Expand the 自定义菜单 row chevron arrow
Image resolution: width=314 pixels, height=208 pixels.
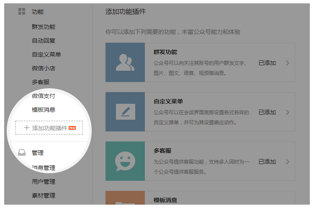288,113
